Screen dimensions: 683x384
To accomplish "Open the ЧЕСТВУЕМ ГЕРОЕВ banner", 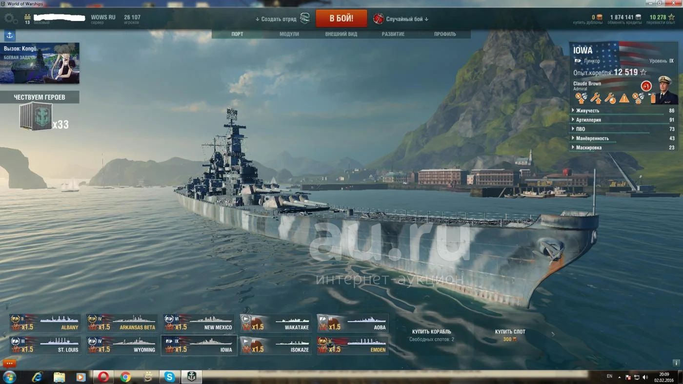I will 40,97.
